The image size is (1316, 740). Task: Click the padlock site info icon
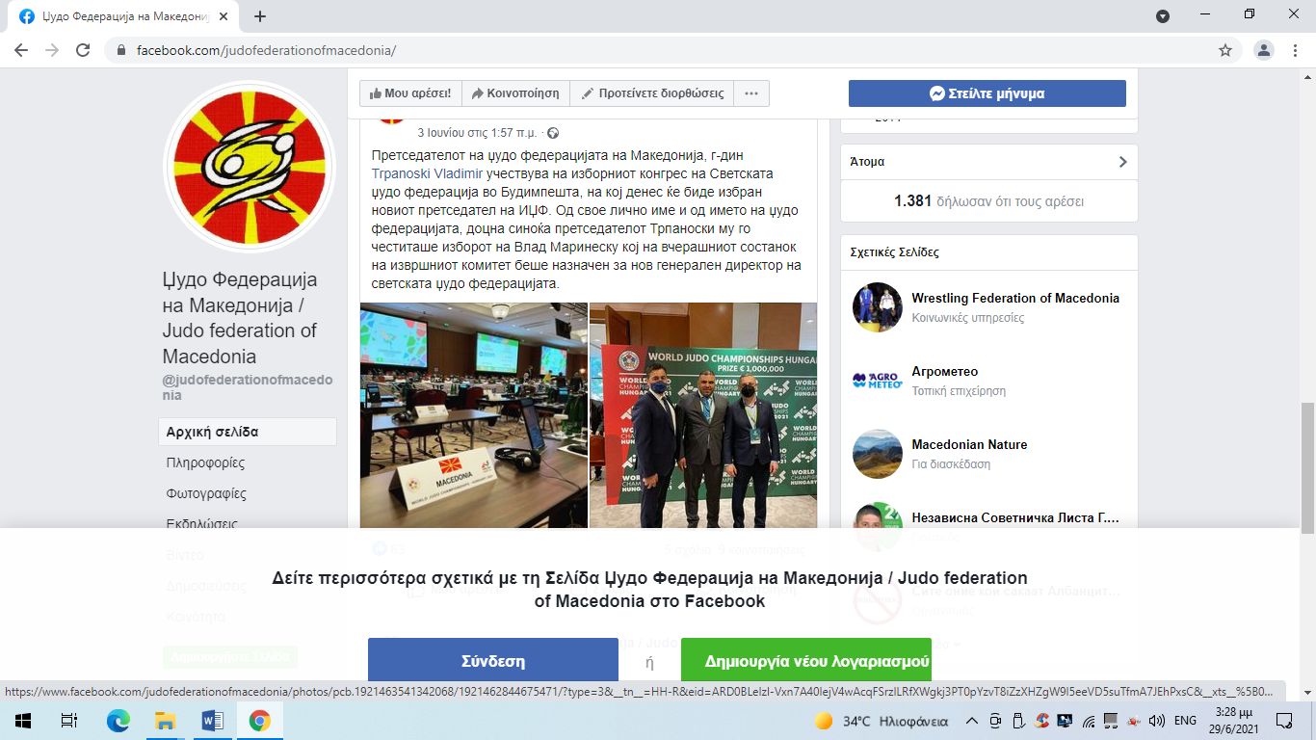click(x=121, y=50)
